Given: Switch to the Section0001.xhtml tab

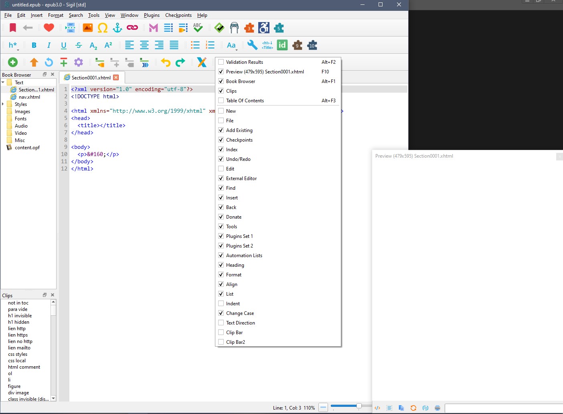Looking at the screenshot, I should [x=91, y=78].
